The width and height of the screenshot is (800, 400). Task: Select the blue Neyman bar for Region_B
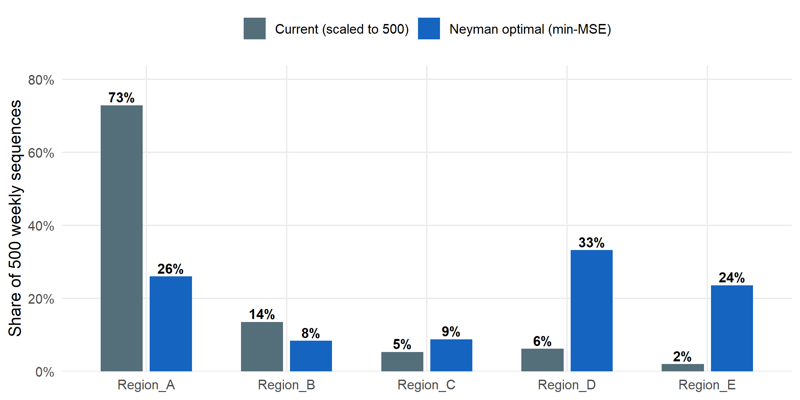click(x=311, y=356)
